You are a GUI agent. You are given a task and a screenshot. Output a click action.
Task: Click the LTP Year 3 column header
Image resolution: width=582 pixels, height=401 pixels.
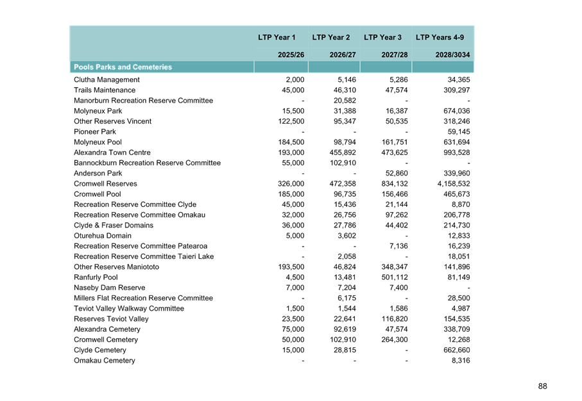(382, 38)
